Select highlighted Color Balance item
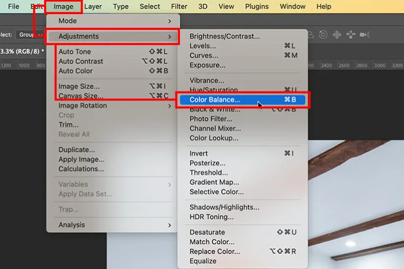Screen dimensions: 404x269 (243, 100)
